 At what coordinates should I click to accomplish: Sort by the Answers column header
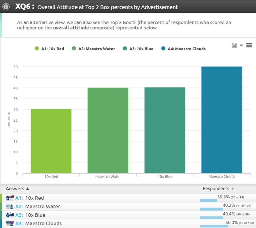point(17,189)
